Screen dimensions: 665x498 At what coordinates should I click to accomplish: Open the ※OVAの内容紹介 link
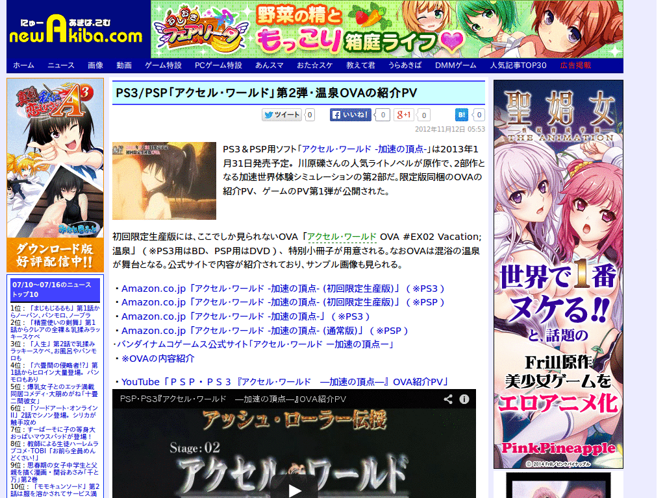point(158,359)
